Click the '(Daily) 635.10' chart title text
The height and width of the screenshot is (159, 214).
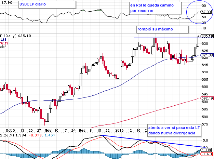click(x=17, y=36)
